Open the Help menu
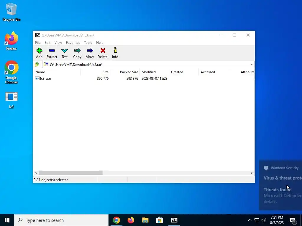This screenshot has height=226, width=302. [x=100, y=43]
